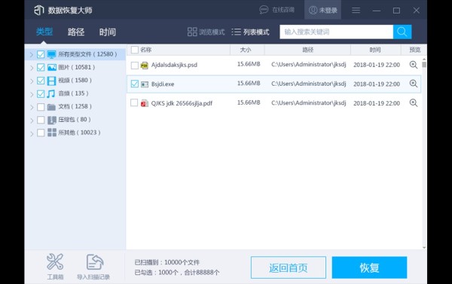
Task: Check the 文档 (1258) checkbox
Action: 41,107
